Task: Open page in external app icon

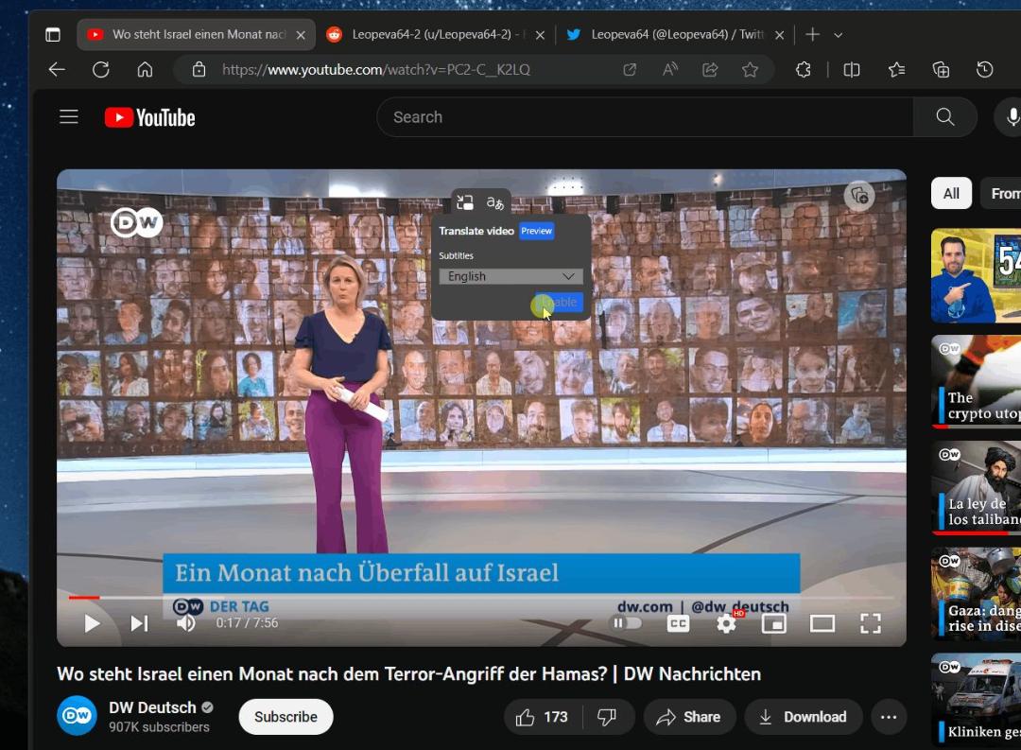Action: [630, 70]
